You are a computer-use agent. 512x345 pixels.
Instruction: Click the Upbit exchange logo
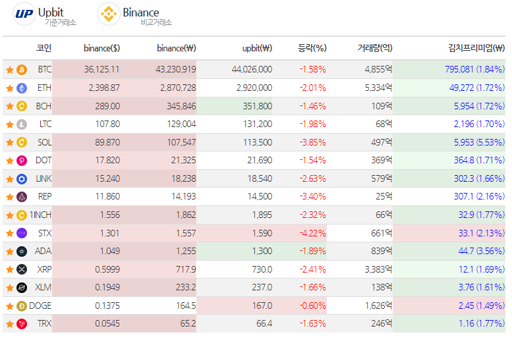coord(24,14)
